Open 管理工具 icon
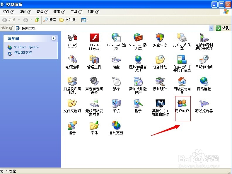Image resolution: width=232 pixels, height=174 pixels. (94, 59)
